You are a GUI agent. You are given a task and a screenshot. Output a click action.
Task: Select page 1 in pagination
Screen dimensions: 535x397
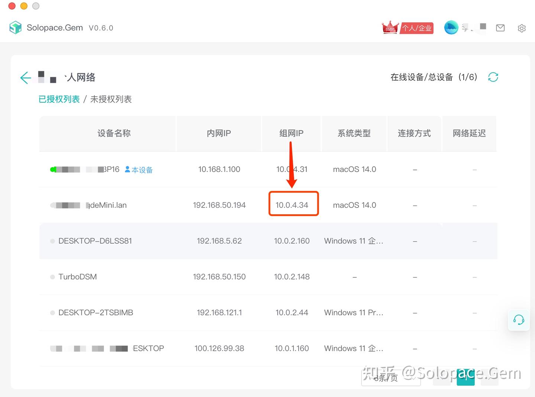pyautogui.click(x=466, y=377)
